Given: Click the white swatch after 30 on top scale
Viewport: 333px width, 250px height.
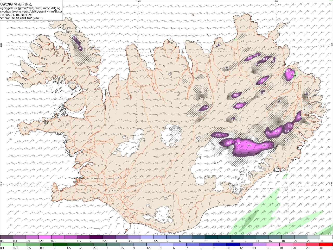Looking at the screenshot, I should point(326,237).
